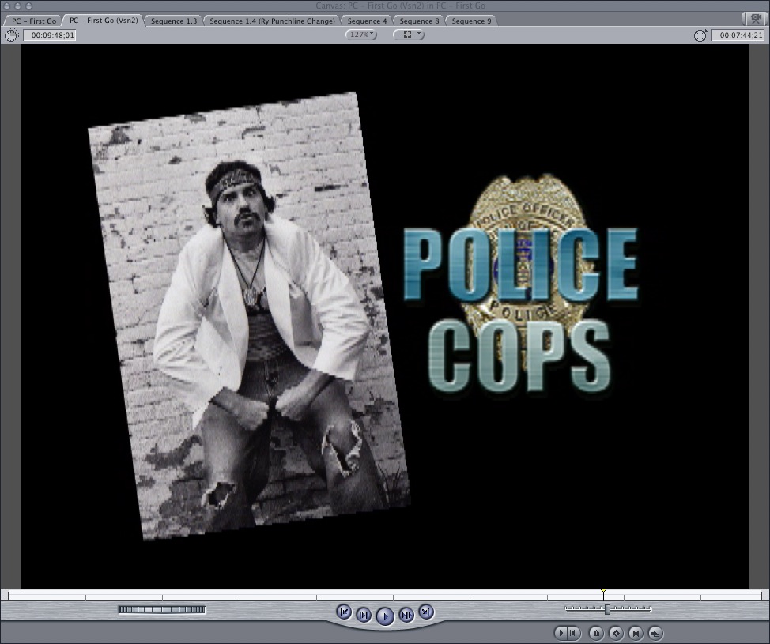
Task: Click Play In to Out button
Action: tap(364, 615)
